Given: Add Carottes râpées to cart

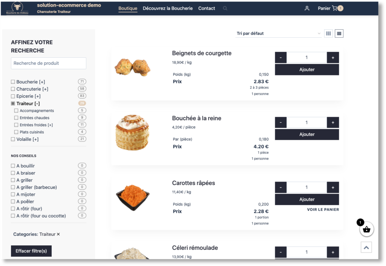Looking at the screenshot, I should pos(307,199).
